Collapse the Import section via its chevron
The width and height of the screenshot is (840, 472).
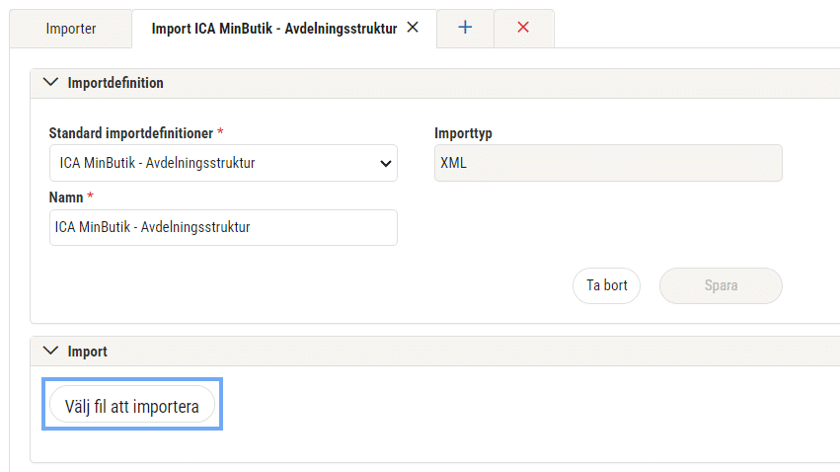[50, 351]
